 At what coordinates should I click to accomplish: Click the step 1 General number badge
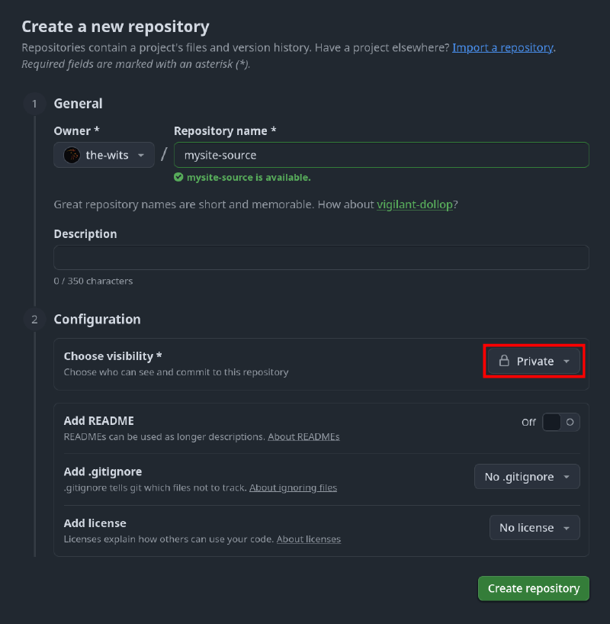34,104
